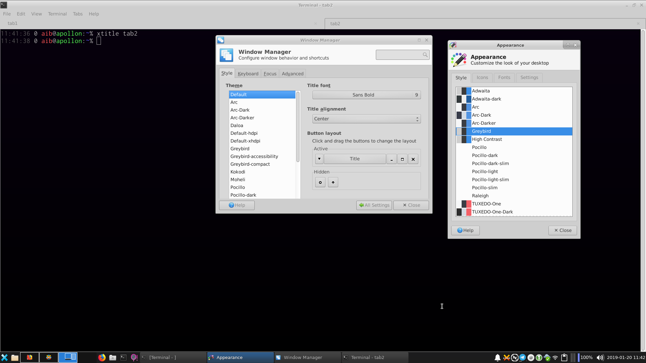Click the menu arrow button in Active layout
The image size is (646, 363).
click(x=319, y=159)
